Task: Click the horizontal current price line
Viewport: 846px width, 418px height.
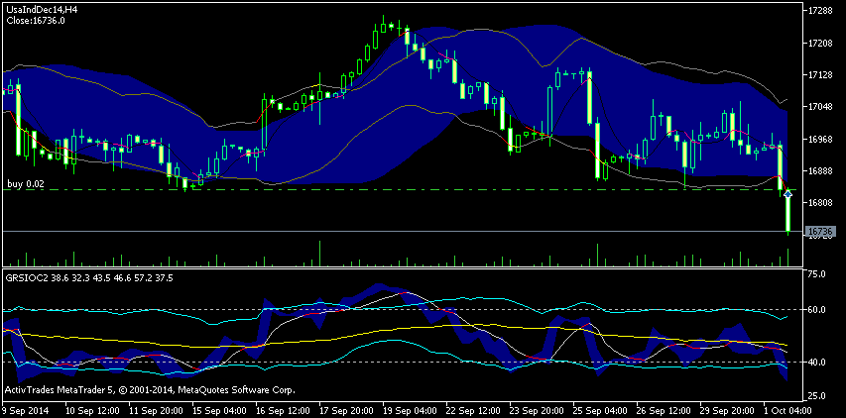Action: click(x=402, y=232)
